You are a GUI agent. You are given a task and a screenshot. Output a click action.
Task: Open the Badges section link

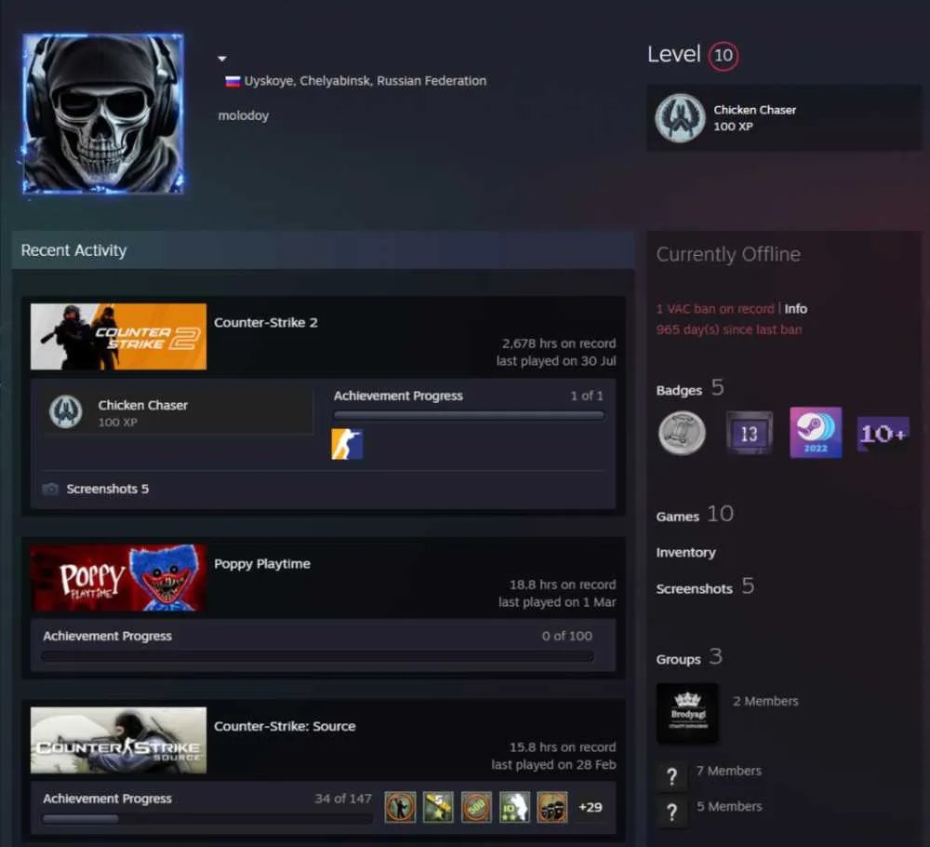(x=679, y=390)
